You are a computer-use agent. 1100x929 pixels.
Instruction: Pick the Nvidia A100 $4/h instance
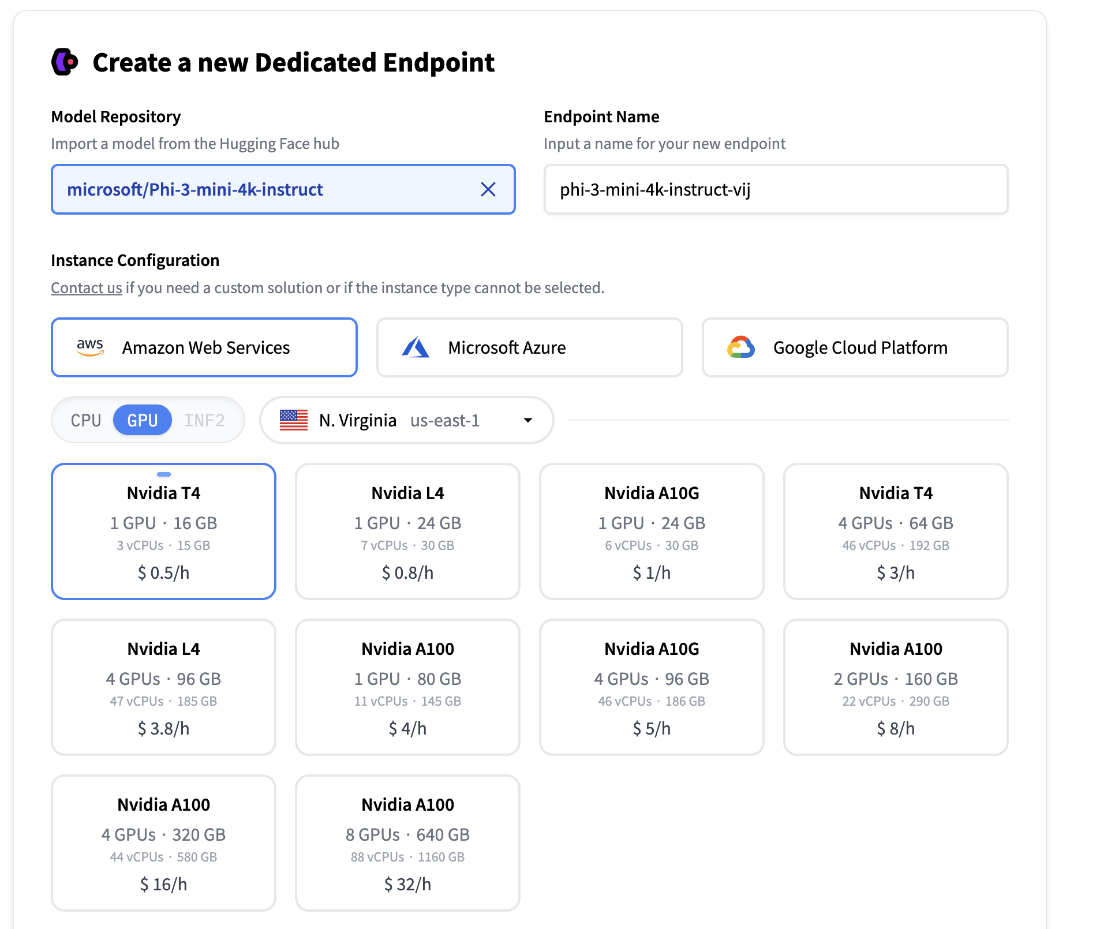click(407, 687)
